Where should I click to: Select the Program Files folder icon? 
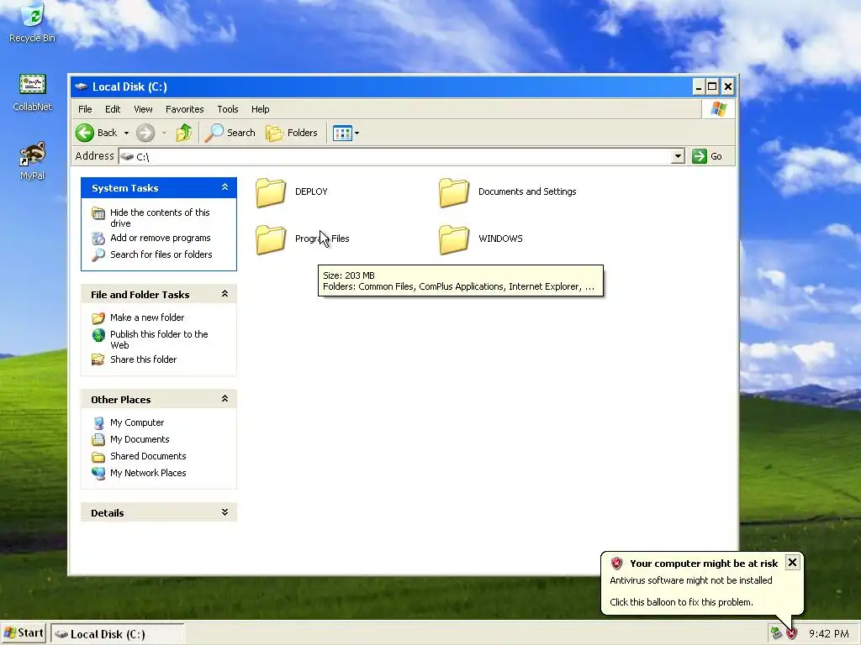[x=271, y=239]
